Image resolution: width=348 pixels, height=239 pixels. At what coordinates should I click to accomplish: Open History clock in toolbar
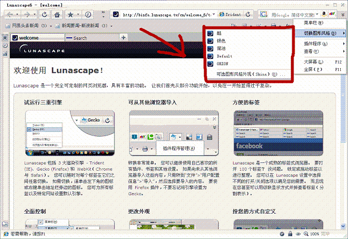coord(88,15)
